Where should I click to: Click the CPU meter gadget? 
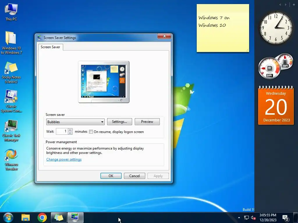269,68
